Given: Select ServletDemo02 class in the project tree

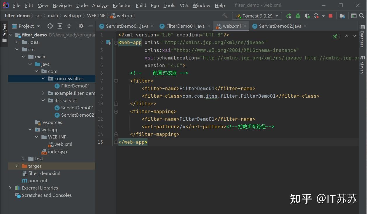Looking at the screenshot, I should [x=78, y=115].
